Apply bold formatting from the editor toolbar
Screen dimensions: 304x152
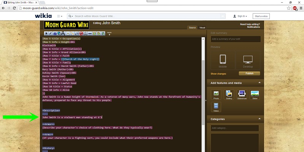(46, 33)
